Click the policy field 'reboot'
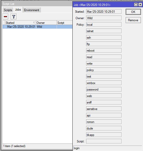The height and width of the screenshot is (151, 143). [104, 50]
